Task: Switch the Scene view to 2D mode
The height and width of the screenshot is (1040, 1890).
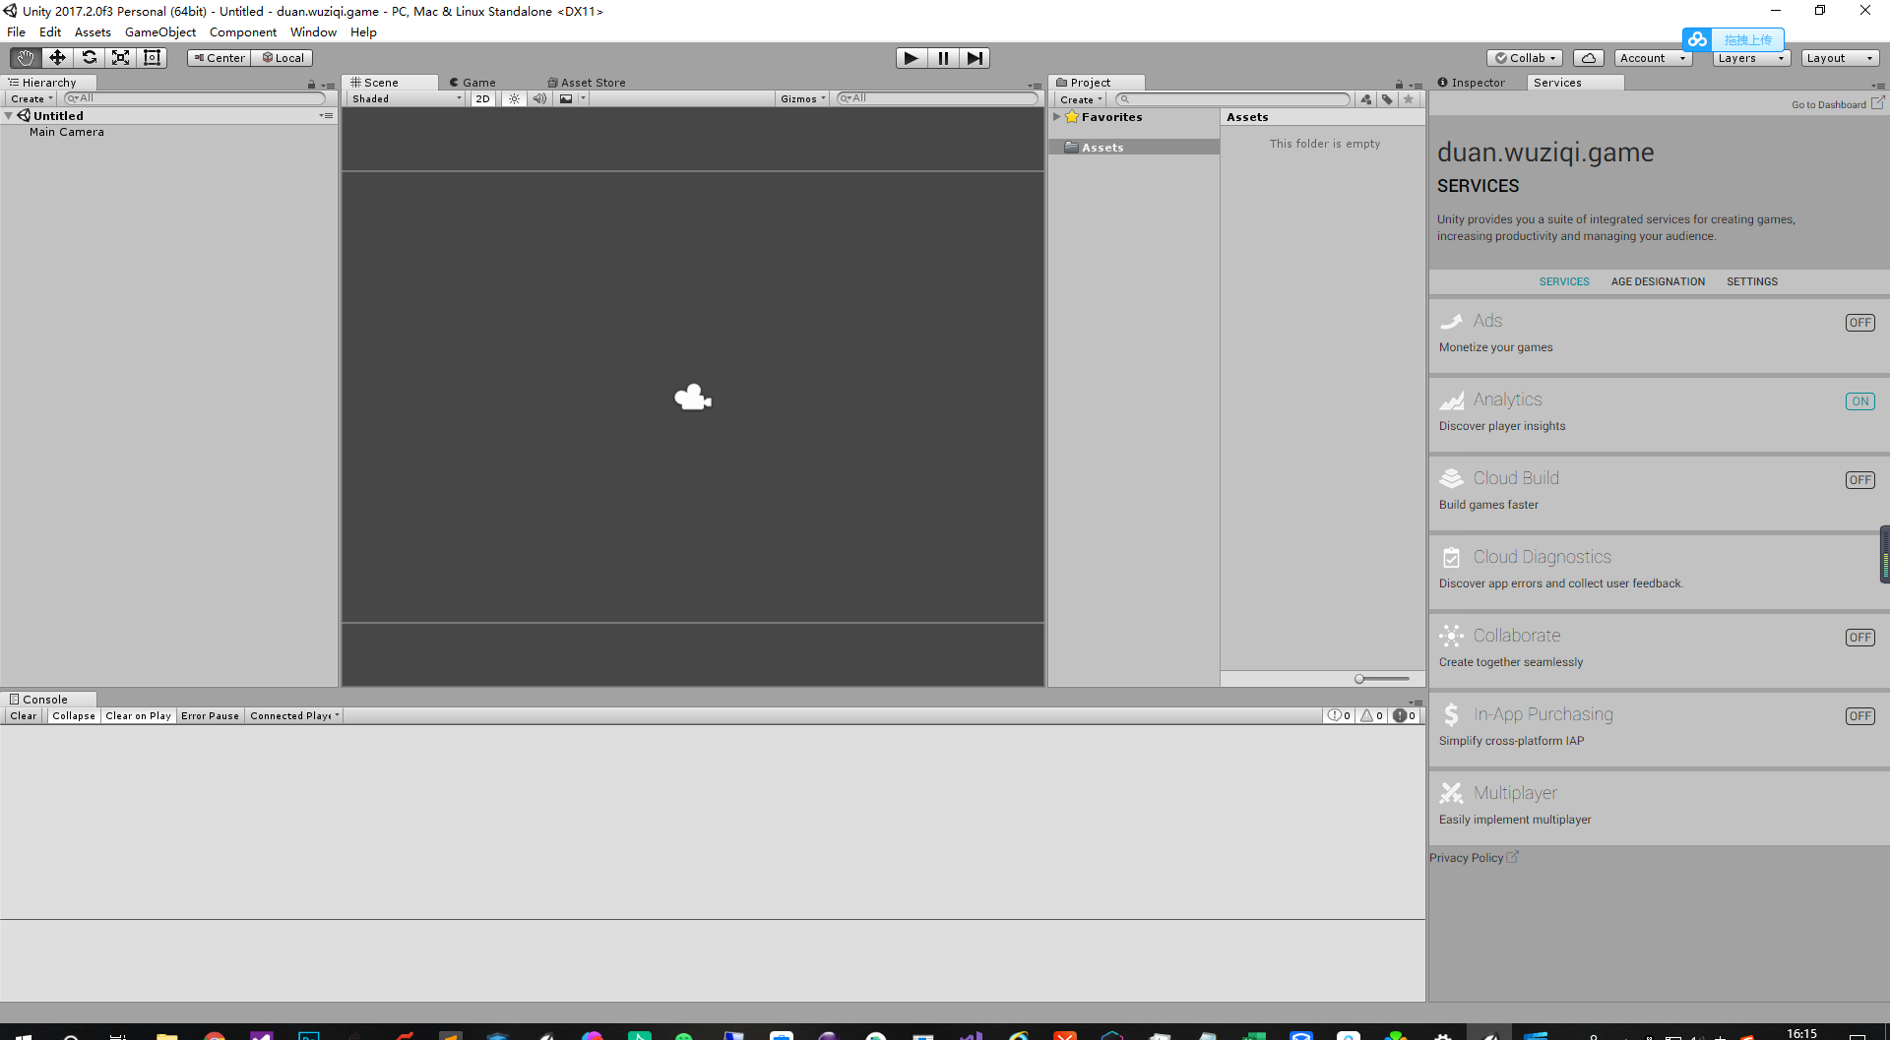Action: tap(482, 98)
